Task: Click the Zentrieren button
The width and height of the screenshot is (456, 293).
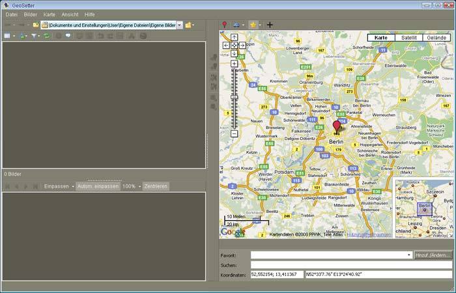Action: point(156,186)
